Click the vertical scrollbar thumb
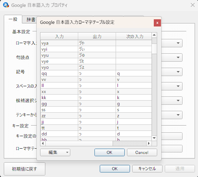198x177 pixels. [154, 49]
